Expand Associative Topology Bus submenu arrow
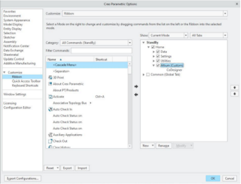This screenshot has height=184, width=241. [91, 103]
